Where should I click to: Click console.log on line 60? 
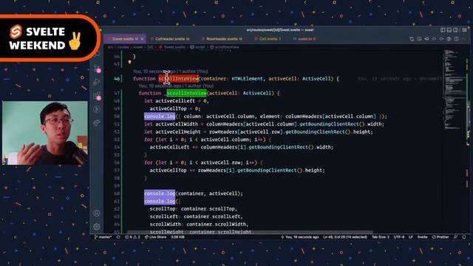point(160,194)
